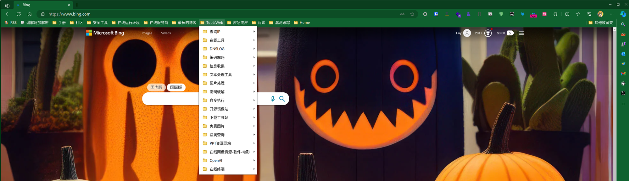The image size is (629, 181).
Task: Open the Bing Videos link
Action: (x=166, y=33)
